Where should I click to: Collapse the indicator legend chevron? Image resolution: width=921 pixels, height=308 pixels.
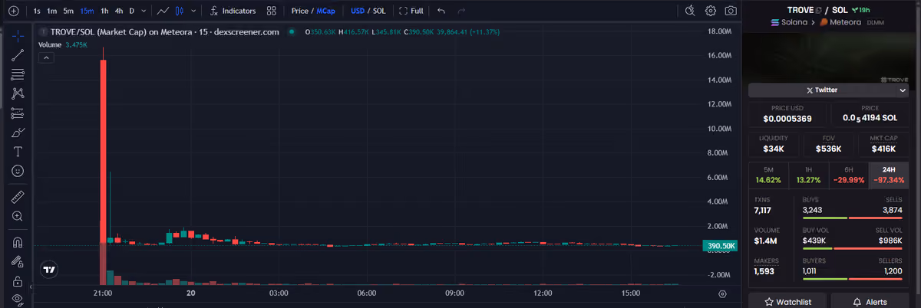pyautogui.click(x=45, y=57)
